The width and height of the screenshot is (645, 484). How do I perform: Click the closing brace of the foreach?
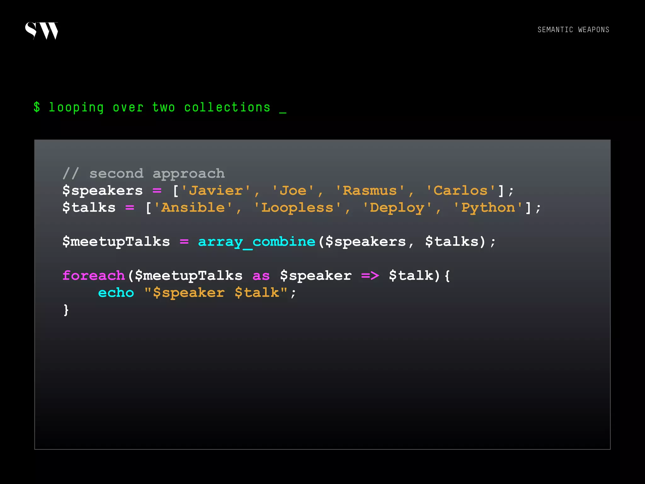66,310
